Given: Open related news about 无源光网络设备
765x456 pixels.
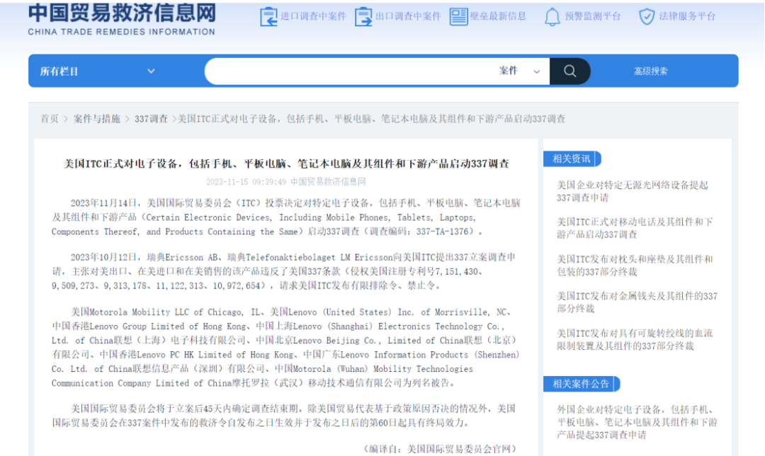Looking at the screenshot, I should pos(633,191).
